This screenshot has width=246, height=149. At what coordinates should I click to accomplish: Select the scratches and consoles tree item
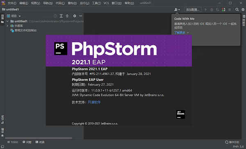[23, 31]
